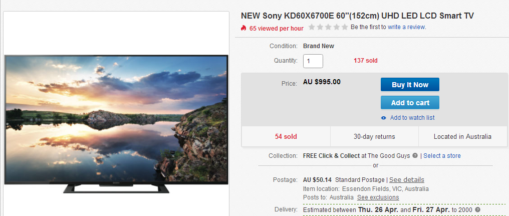Click the Select a store link

click(442, 156)
